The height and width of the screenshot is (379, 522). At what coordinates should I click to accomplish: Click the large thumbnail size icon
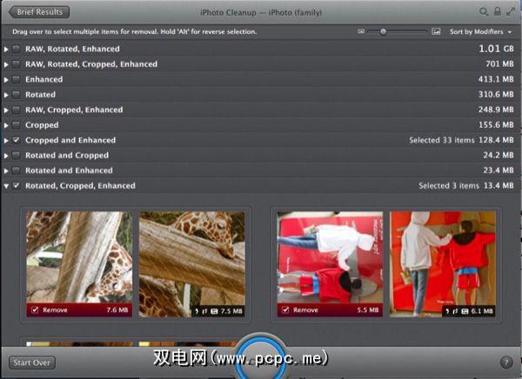coord(436,31)
